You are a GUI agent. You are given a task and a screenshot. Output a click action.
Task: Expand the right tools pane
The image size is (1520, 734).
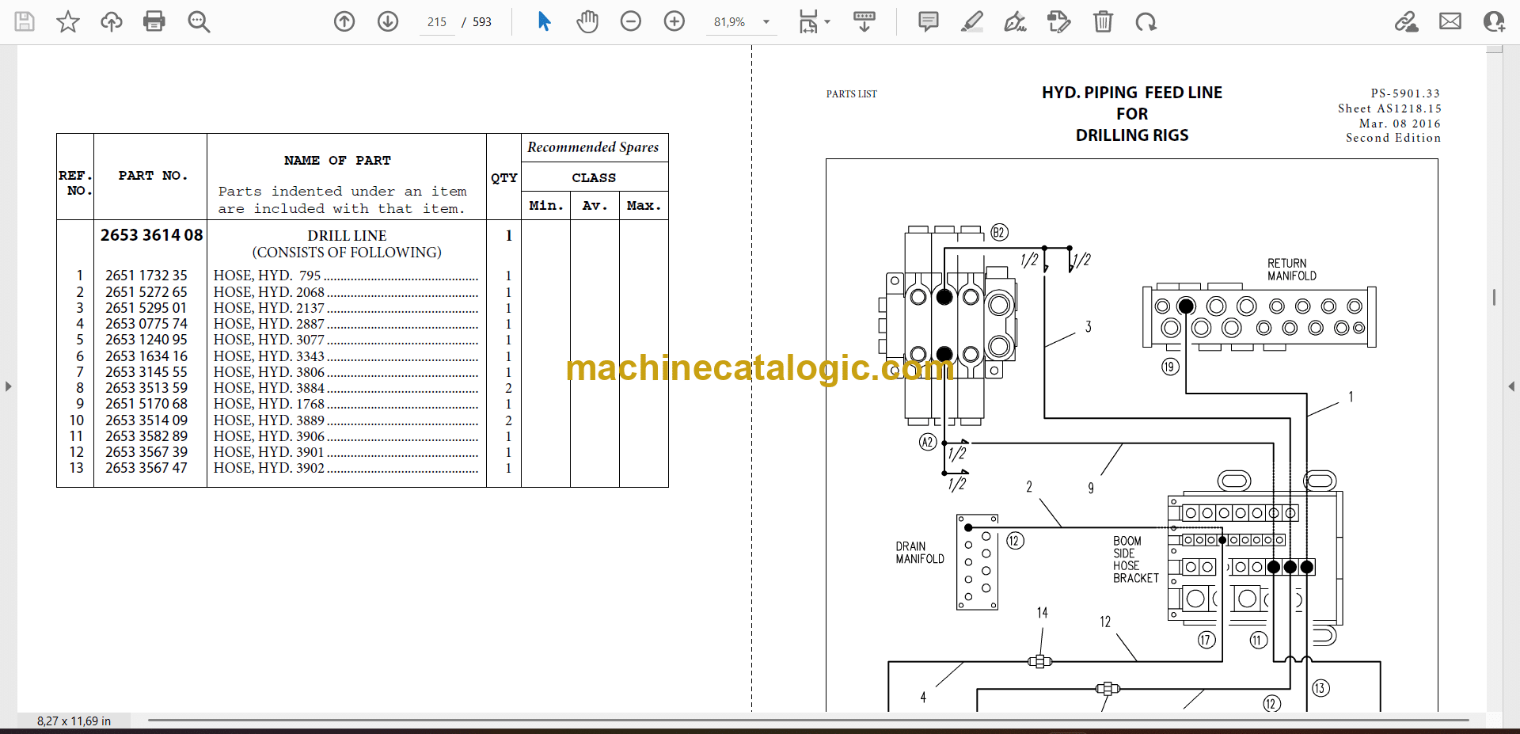[x=1511, y=386]
